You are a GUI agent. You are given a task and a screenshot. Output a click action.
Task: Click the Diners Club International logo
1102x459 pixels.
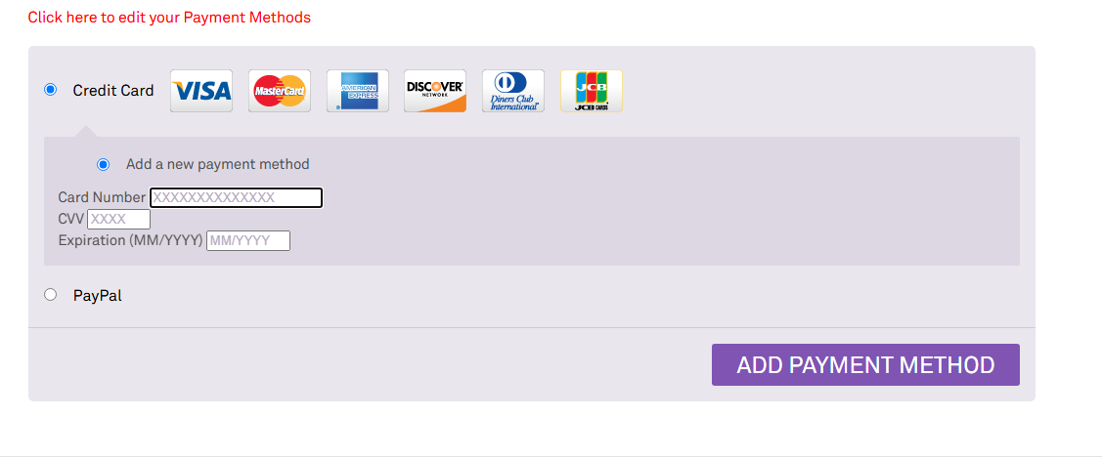[513, 91]
